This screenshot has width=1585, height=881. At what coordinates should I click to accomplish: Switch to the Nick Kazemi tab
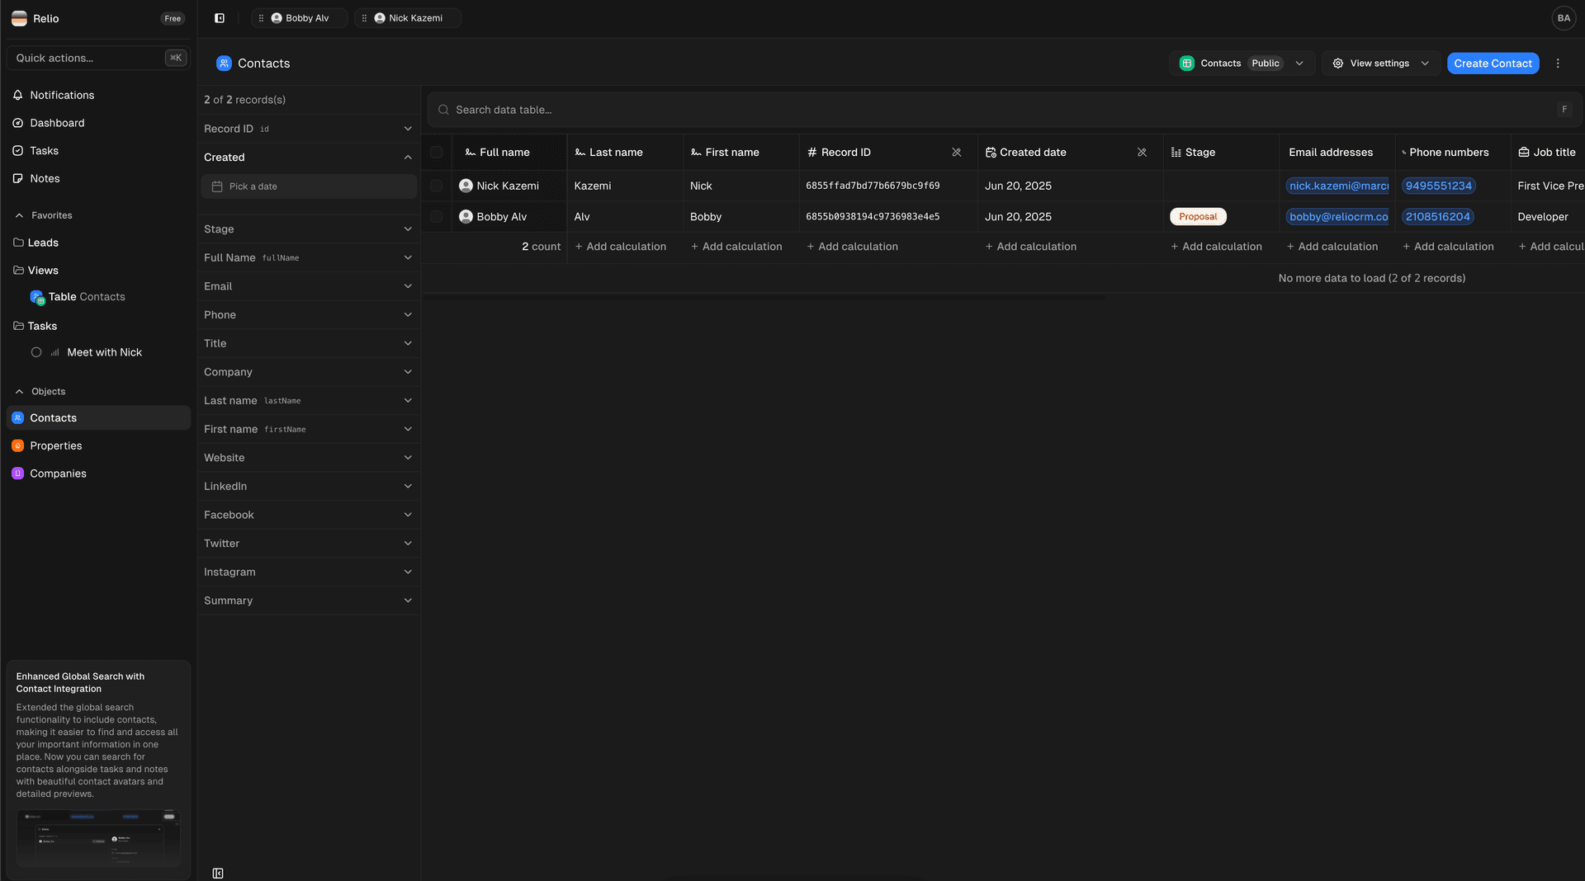click(410, 17)
